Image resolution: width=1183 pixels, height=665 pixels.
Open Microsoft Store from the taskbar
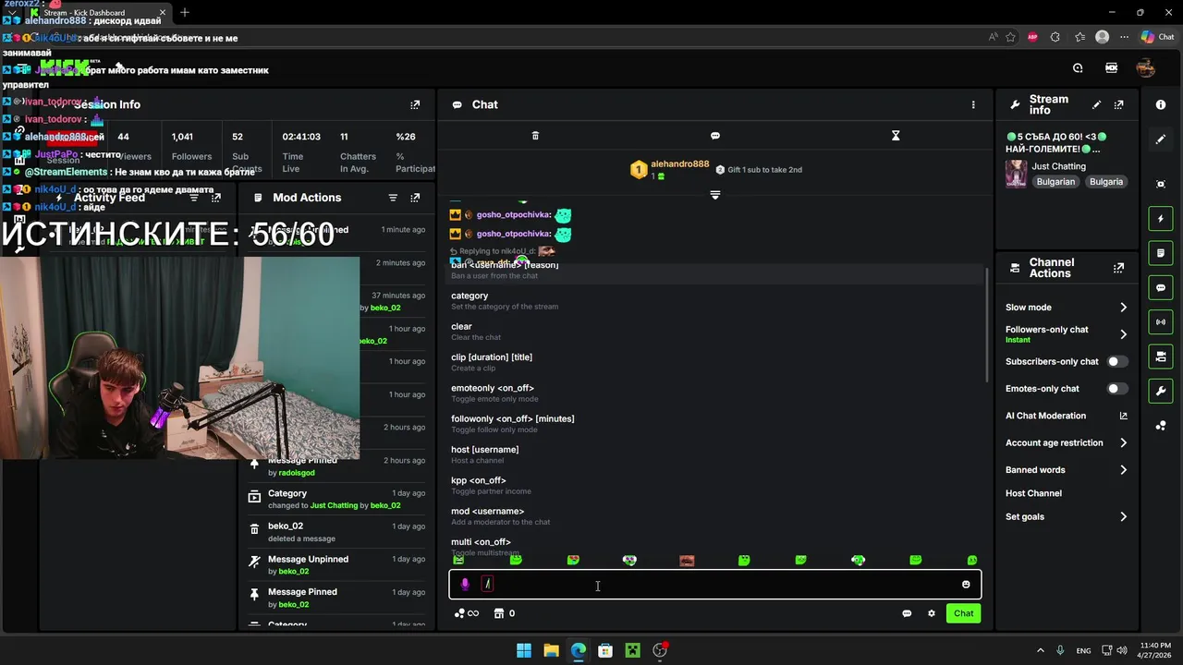click(605, 650)
